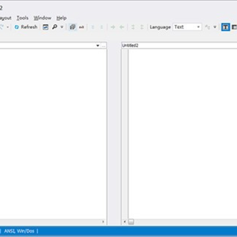Expand the arrow left of the T mode icon
Image resolution: width=237 pixels, height=237 pixels.
(x=215, y=27)
